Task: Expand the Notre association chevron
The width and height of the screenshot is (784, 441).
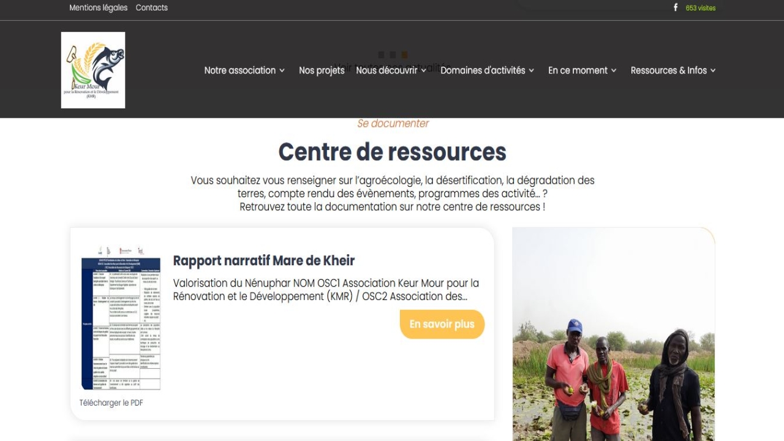Action: [282, 71]
